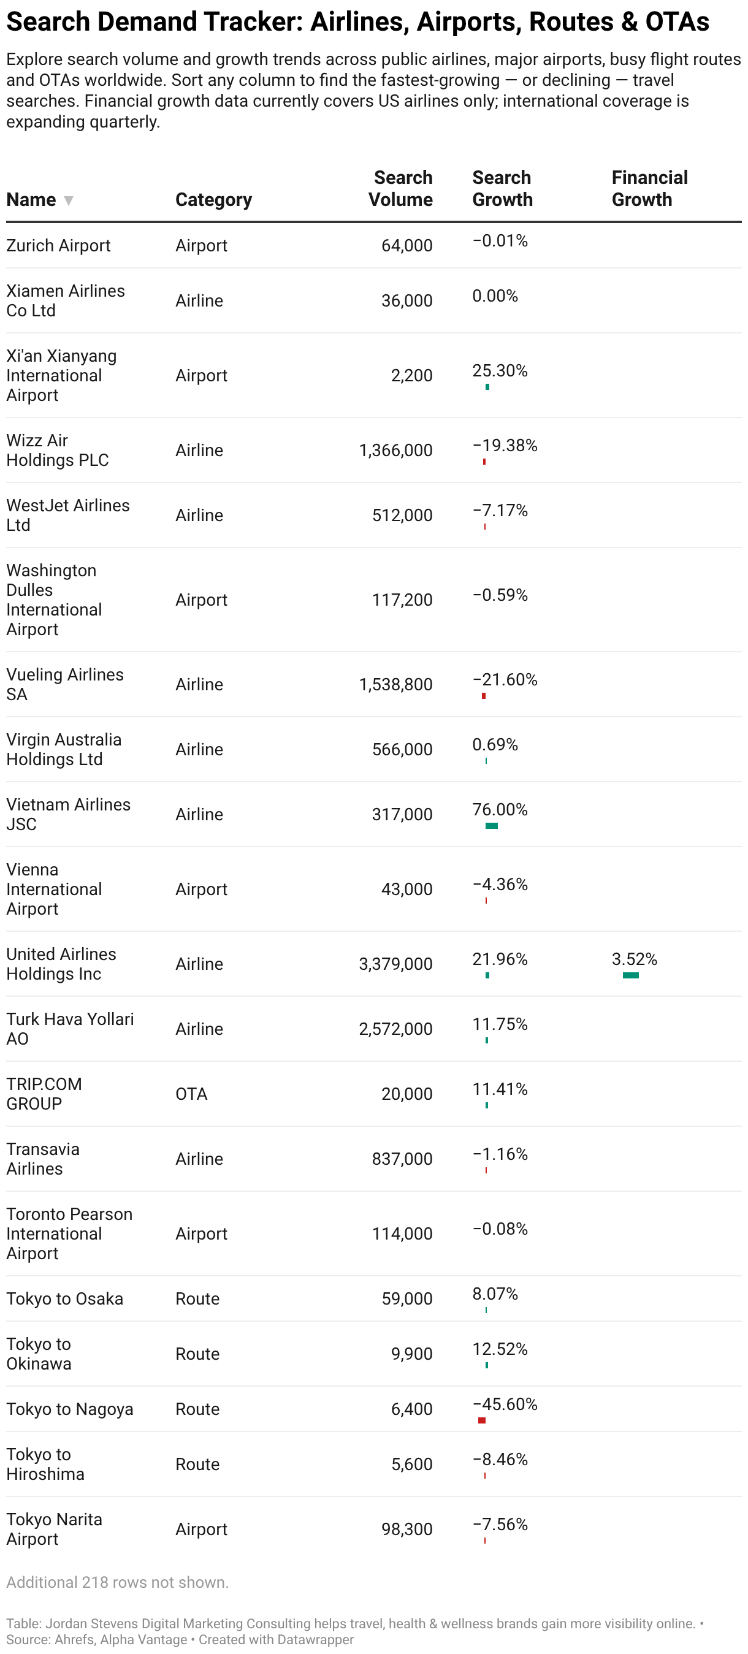
Task: Click Source: Ahrefs, Alpha Vantage text
Action: pyautogui.click(x=97, y=1639)
